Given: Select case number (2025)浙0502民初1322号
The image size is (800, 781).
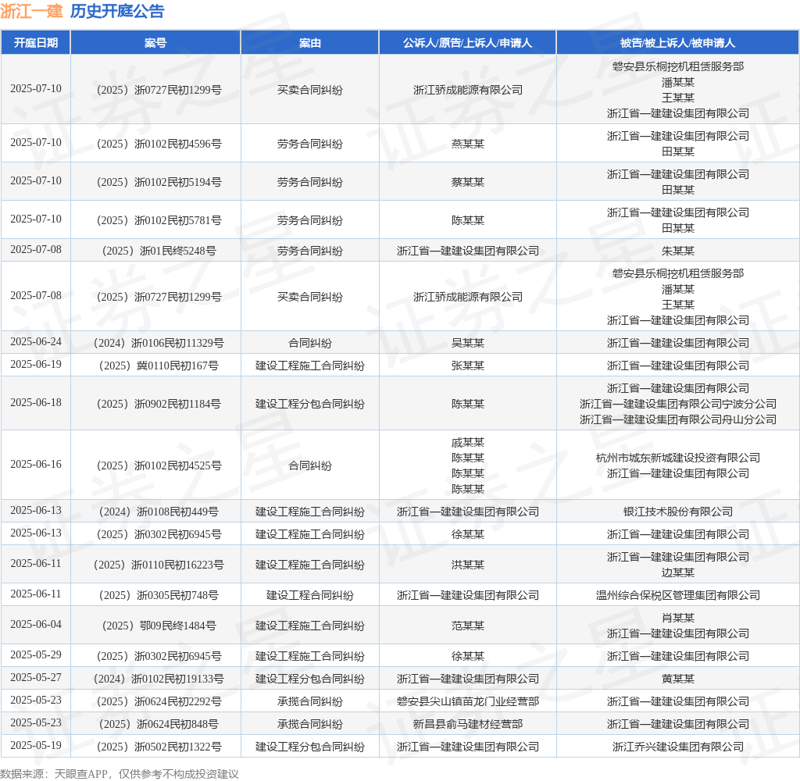Looking at the screenshot, I should (x=159, y=747).
